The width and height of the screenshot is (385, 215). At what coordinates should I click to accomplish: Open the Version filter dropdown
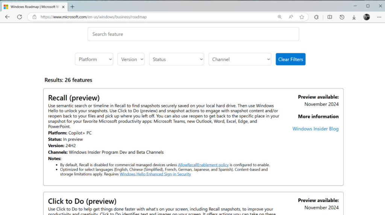coord(131,59)
